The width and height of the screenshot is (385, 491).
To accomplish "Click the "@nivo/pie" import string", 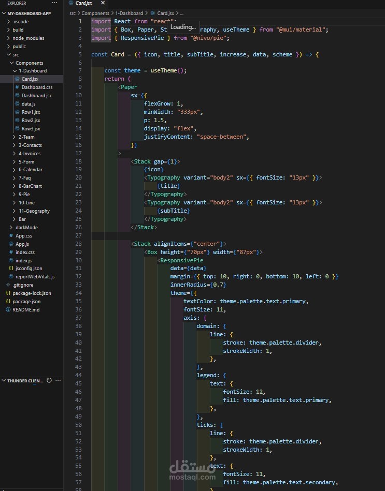I will click(208, 38).
